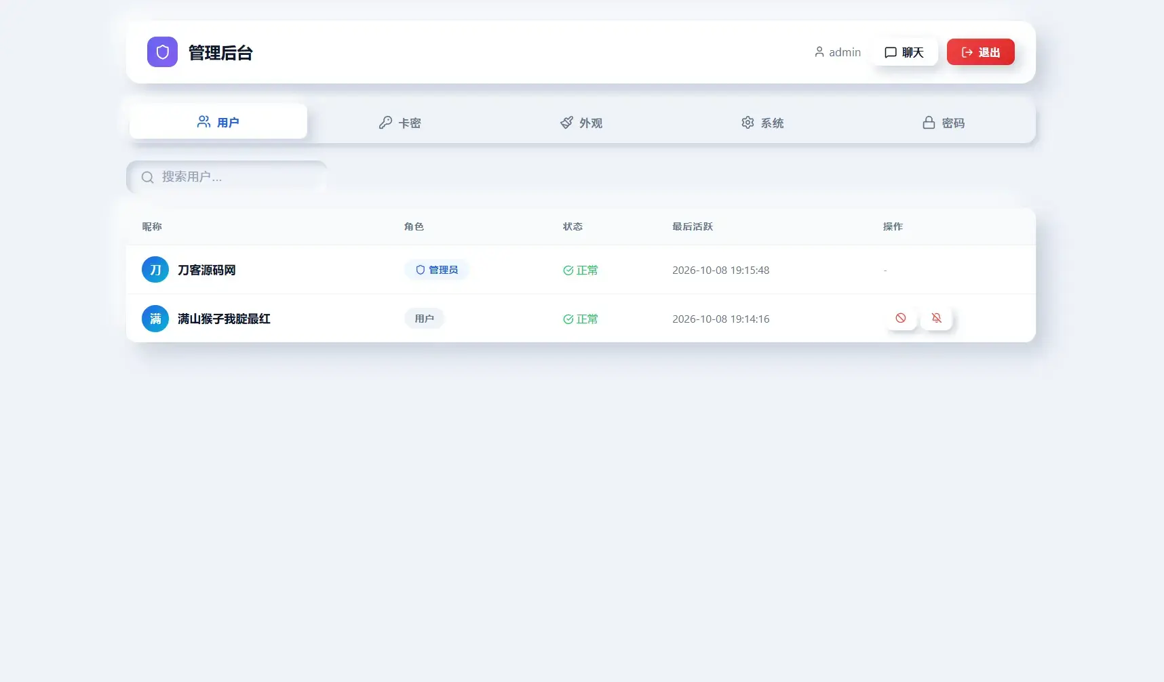Click the 昵称 column header

pyautogui.click(x=152, y=226)
